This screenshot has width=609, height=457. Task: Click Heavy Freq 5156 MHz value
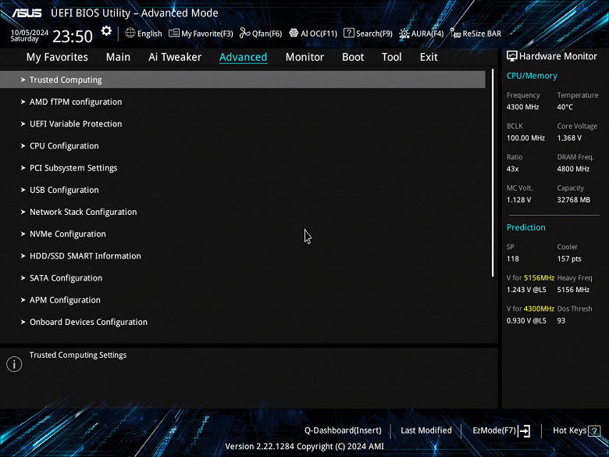point(573,290)
